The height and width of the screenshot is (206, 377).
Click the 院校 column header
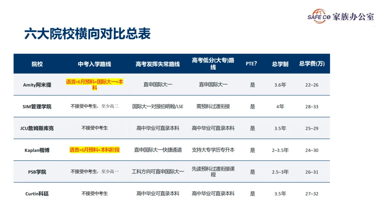(x=37, y=64)
